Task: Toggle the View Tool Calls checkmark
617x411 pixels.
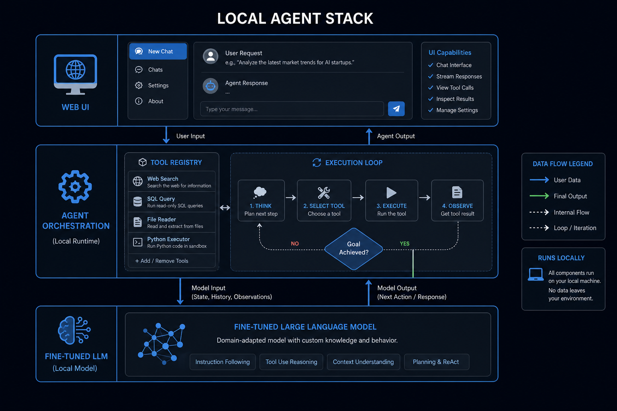Action: (x=431, y=87)
